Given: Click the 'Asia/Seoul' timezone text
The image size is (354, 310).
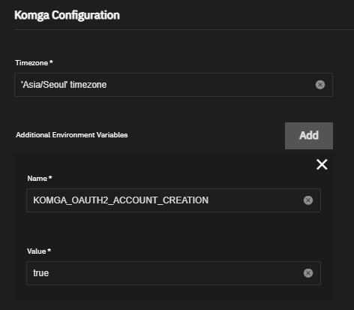Looking at the screenshot, I should 64,85.
